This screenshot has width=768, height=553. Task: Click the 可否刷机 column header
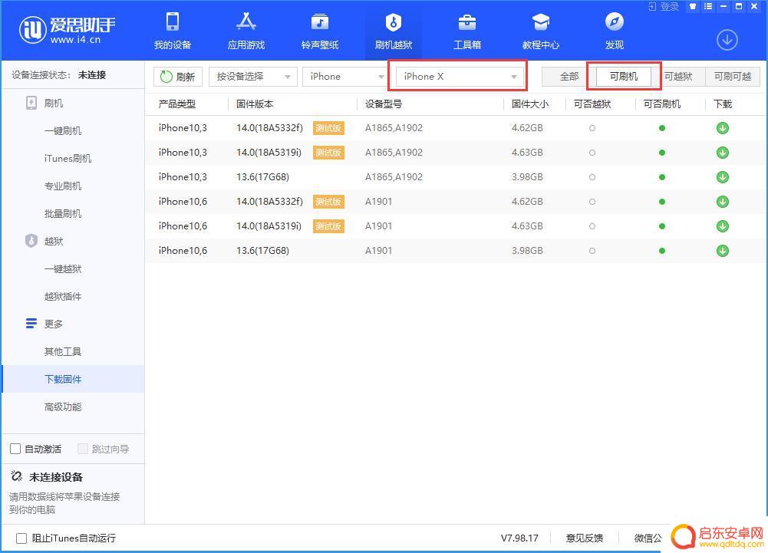(x=661, y=104)
